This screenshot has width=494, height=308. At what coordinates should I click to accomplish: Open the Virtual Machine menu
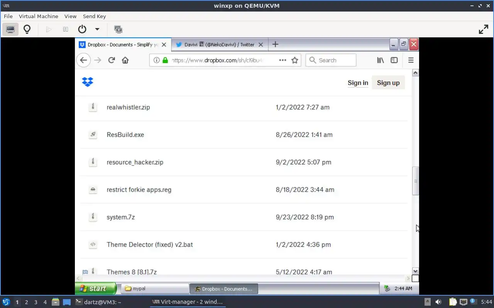tap(39, 16)
